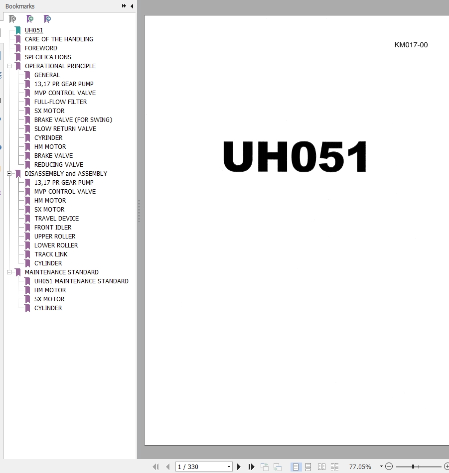Viewport: 449px width, 473px height.
Task: Open the FOREWORD bookmark
Action: click(41, 48)
